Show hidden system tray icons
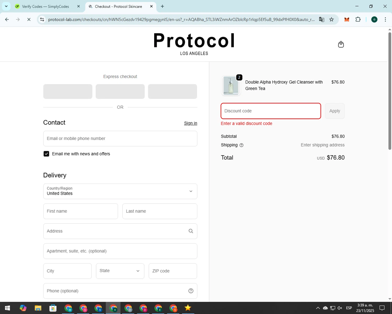This screenshot has height=314, width=392. point(318,308)
